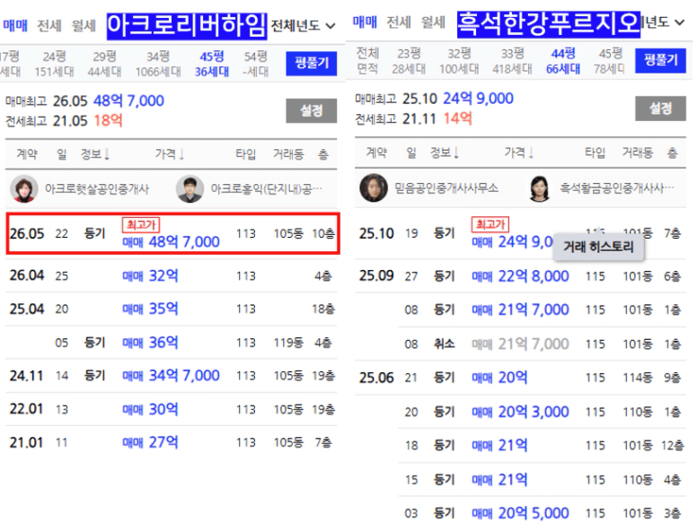Choose 33평 418세대 size option
This screenshot has width=697, height=523.
click(512, 61)
